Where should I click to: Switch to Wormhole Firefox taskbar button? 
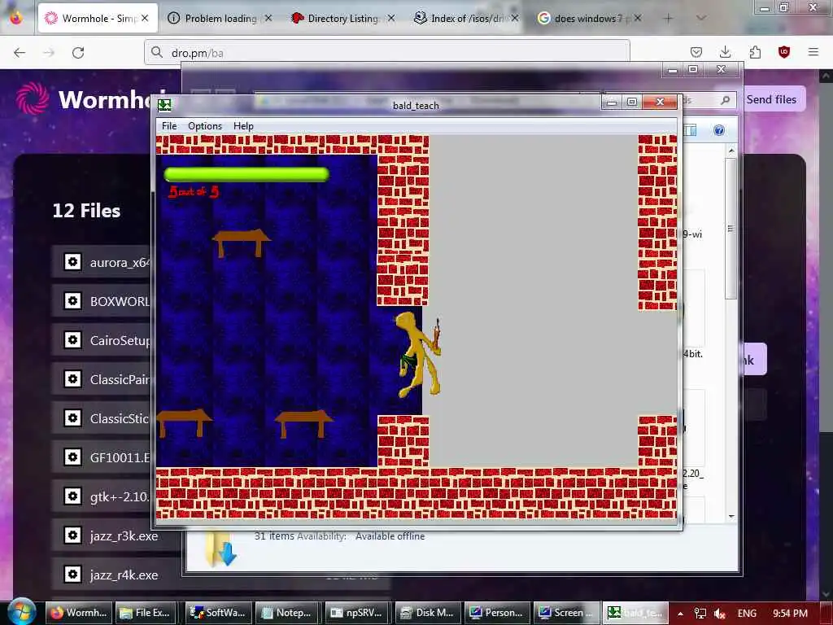79,613
